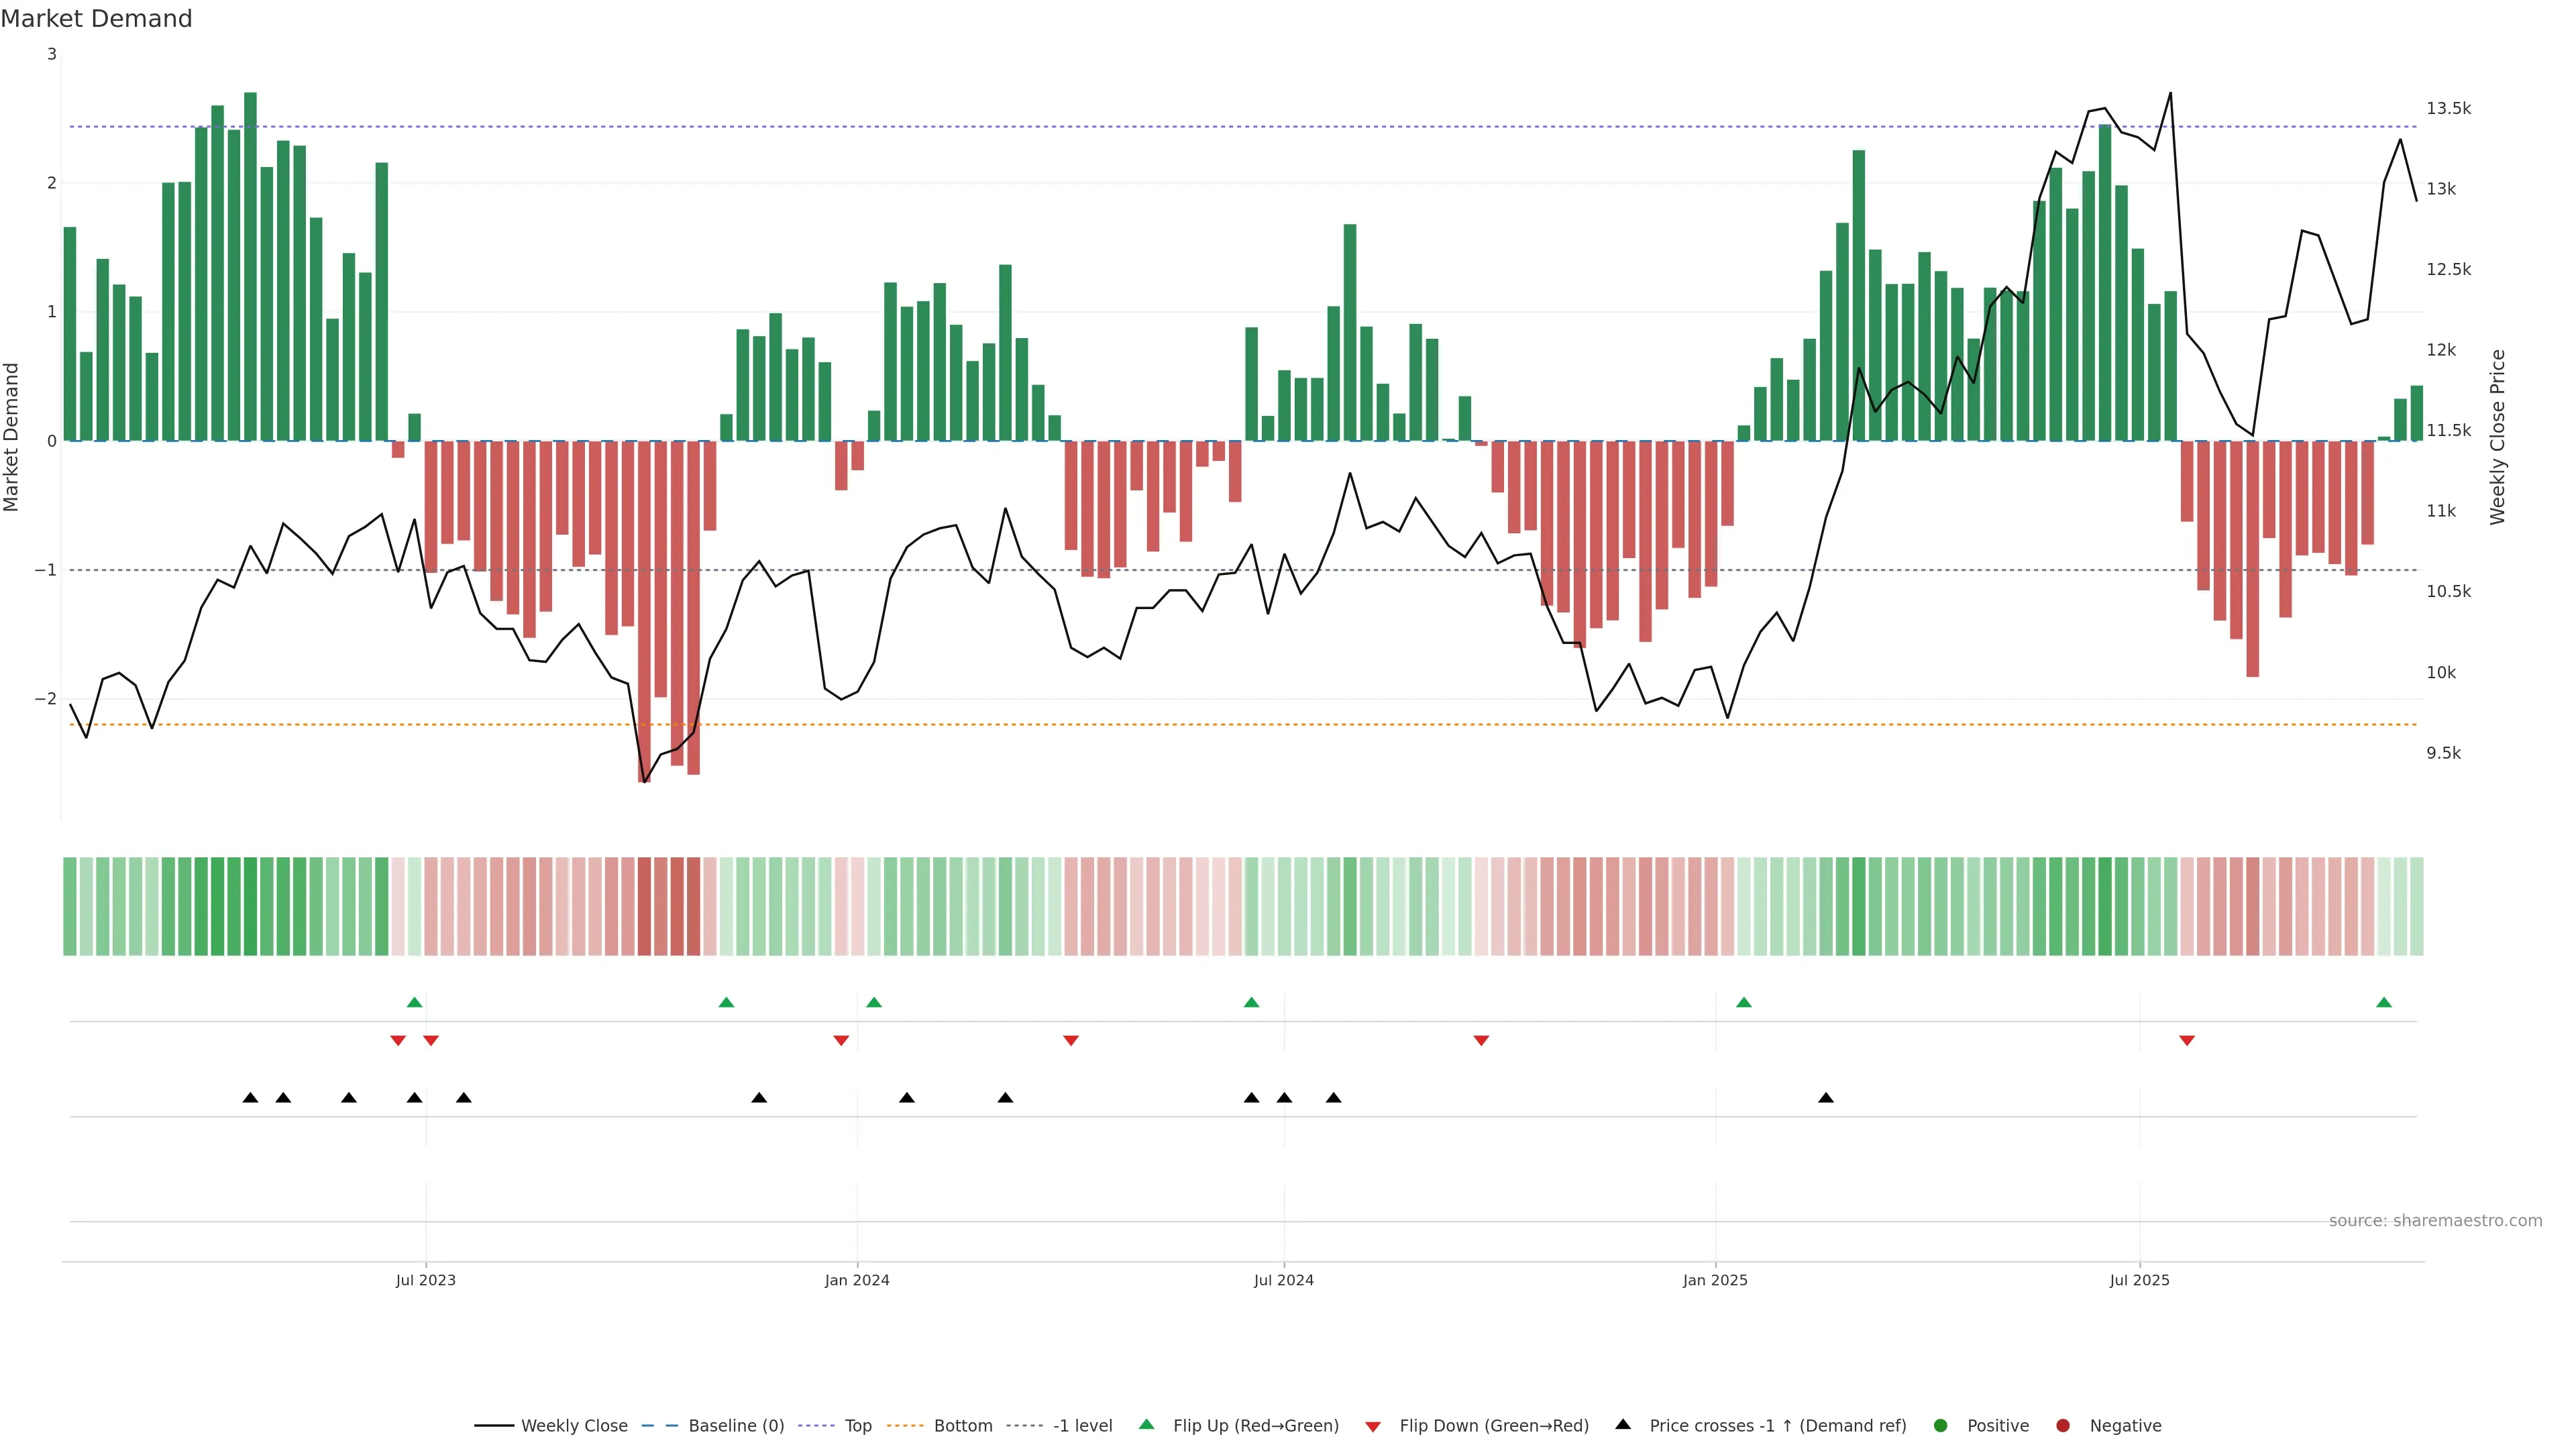2576x1449 pixels.
Task: Click the rightmost green Flip Up marker
Action: pos(2384,1003)
